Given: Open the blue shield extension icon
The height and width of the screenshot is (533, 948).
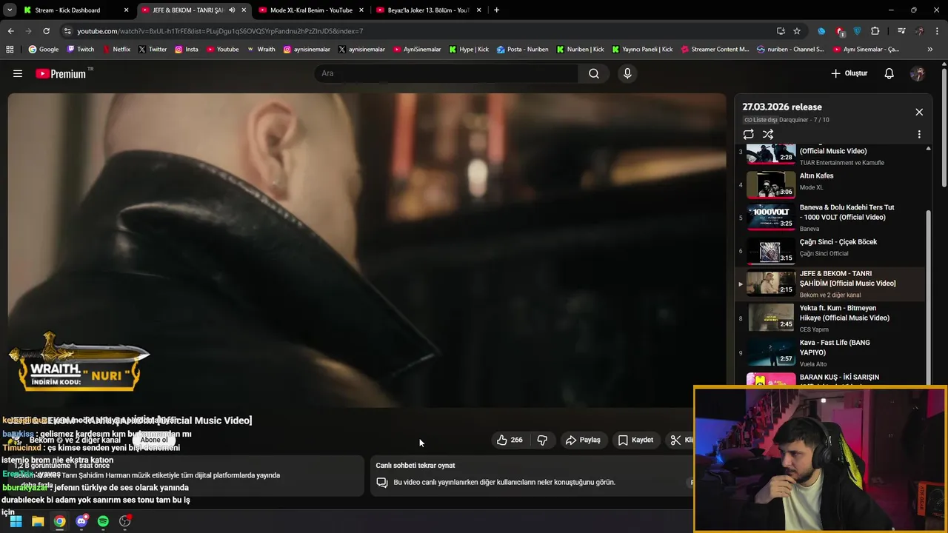Looking at the screenshot, I should tap(858, 31).
